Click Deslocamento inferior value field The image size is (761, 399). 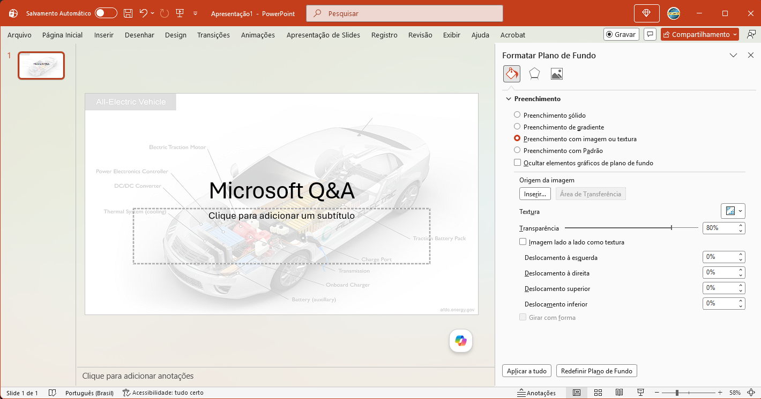[x=719, y=303]
